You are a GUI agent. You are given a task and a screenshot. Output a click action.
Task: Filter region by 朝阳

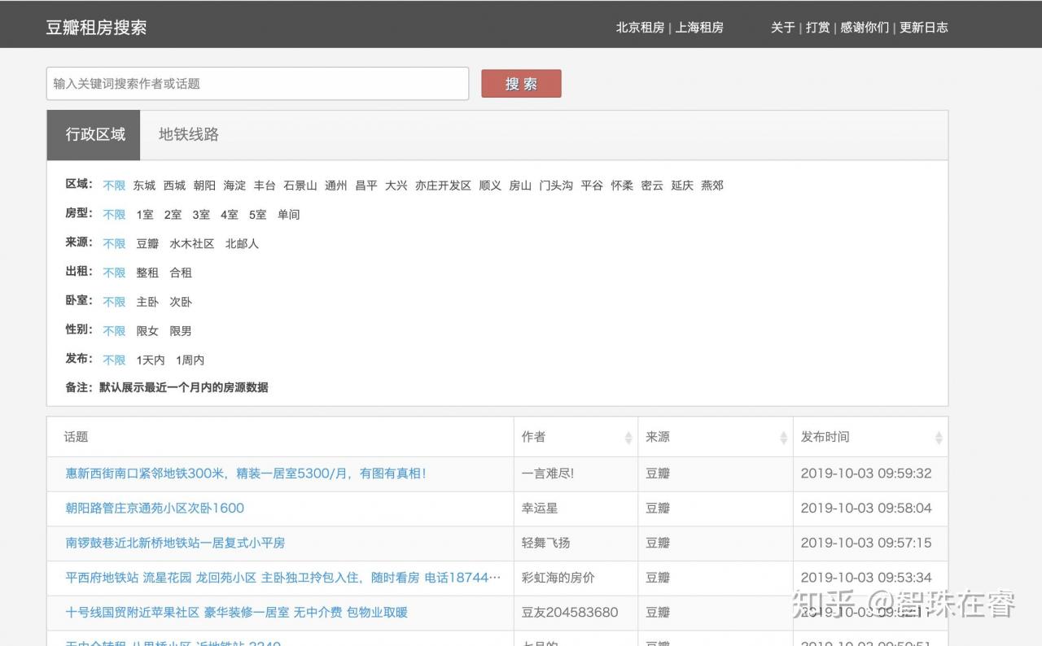204,186
